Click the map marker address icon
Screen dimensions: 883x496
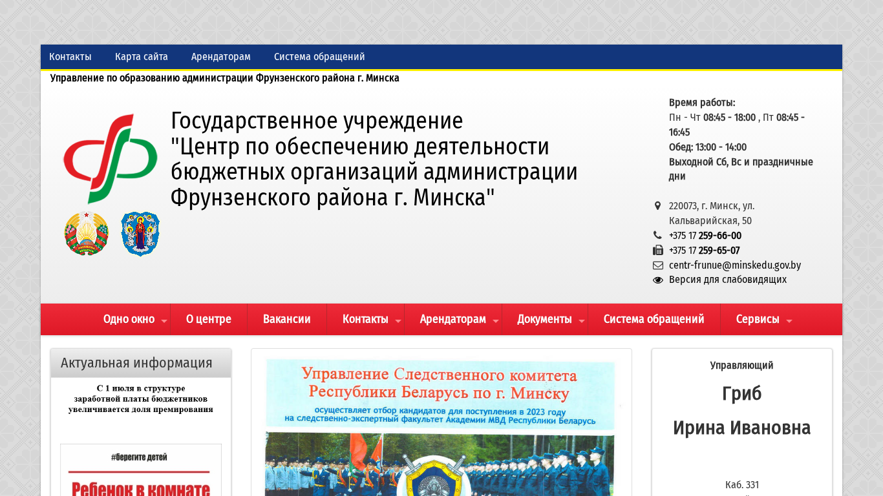tap(657, 206)
